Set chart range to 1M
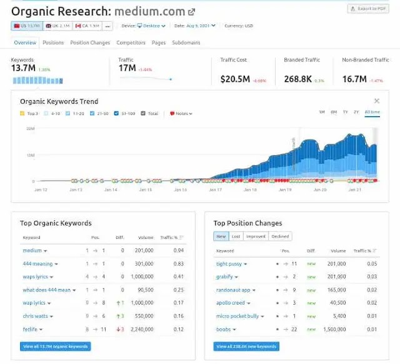Screen dimensions: 400x364 coord(322,112)
